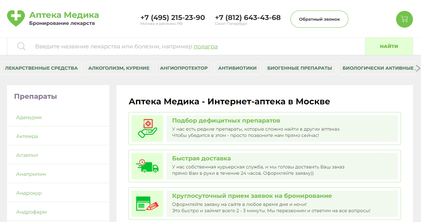Click the Бронирование лекарств subtitle

[x=62, y=23]
